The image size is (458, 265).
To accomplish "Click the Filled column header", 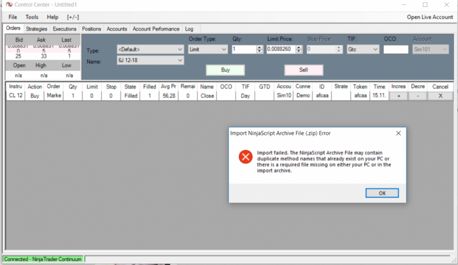I will pos(149,87).
